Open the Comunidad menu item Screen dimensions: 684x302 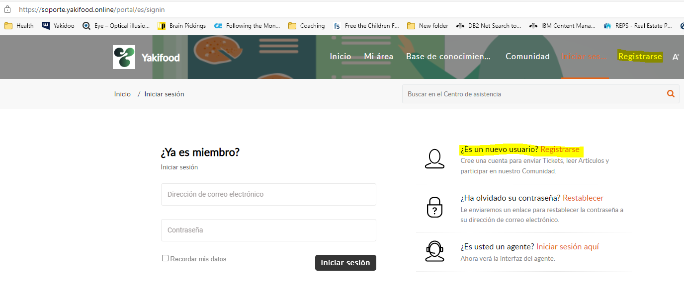(527, 57)
